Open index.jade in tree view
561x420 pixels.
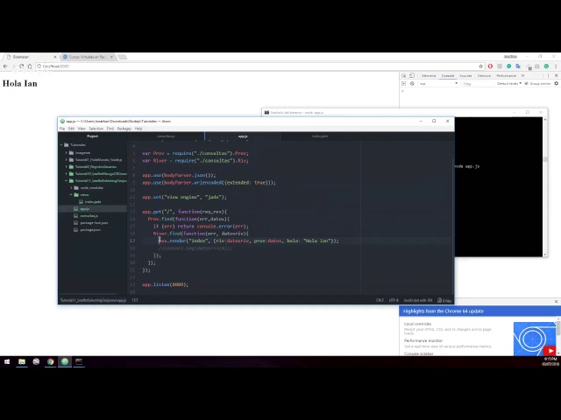93,202
